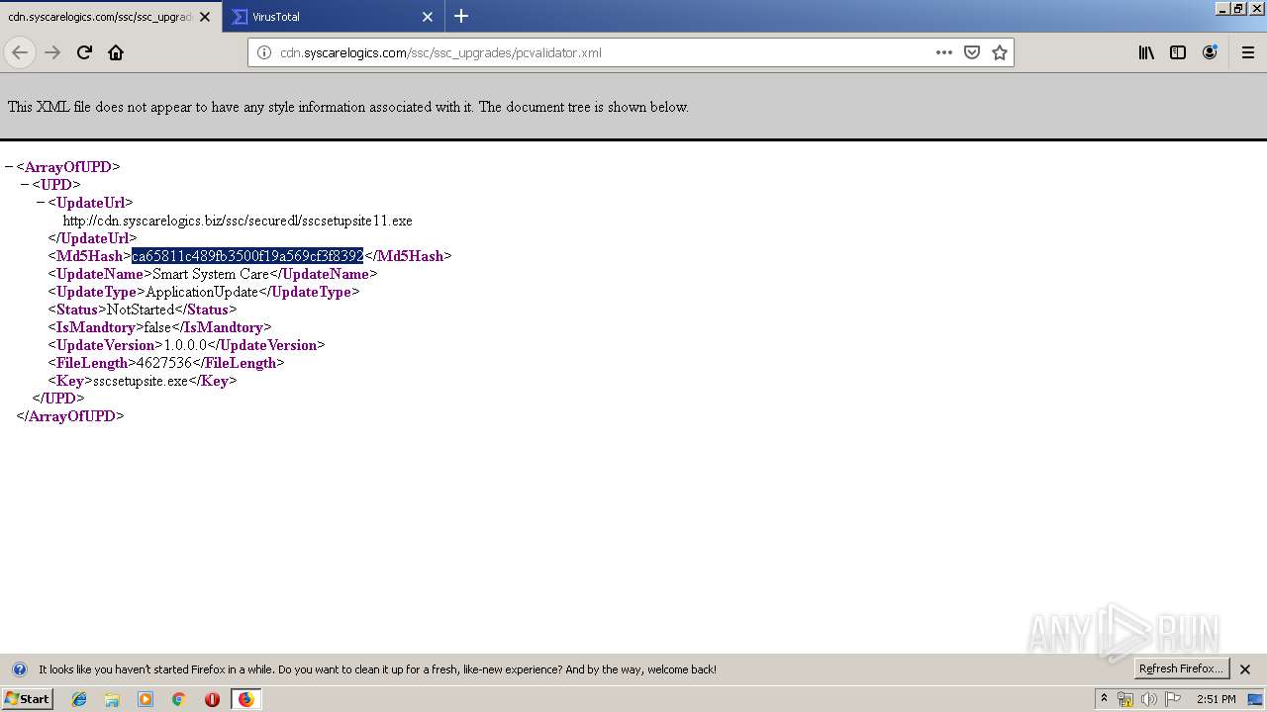
Task: Switch to the VirusTotal tab
Action: point(332,17)
